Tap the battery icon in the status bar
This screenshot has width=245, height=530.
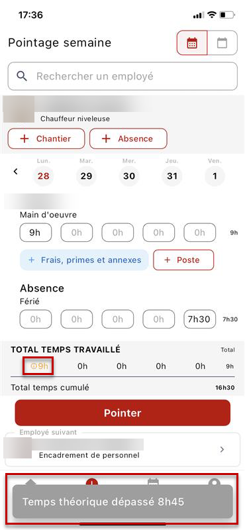[x=227, y=15]
